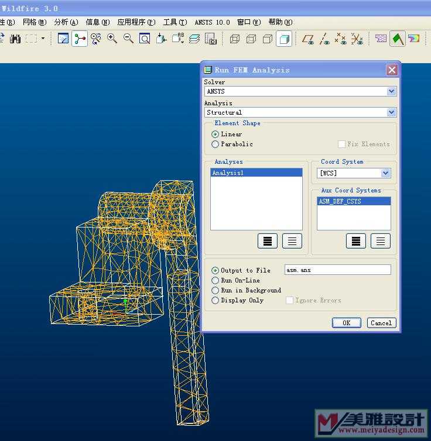Open the 信息(N) menu
The height and width of the screenshot is (441, 431).
pyautogui.click(x=98, y=22)
